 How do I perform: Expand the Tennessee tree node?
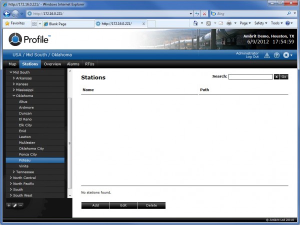pos(14,172)
